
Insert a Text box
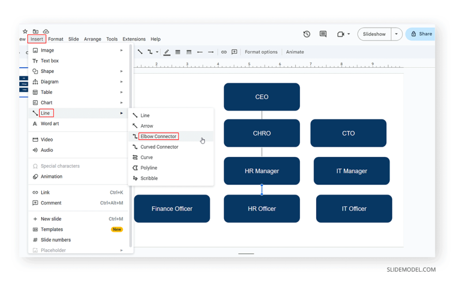[78, 61]
